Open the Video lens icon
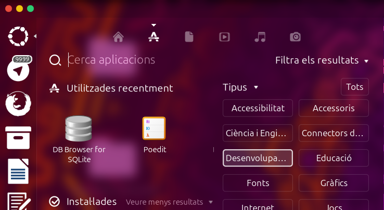Viewport: 384px width, 210px height. (x=224, y=37)
